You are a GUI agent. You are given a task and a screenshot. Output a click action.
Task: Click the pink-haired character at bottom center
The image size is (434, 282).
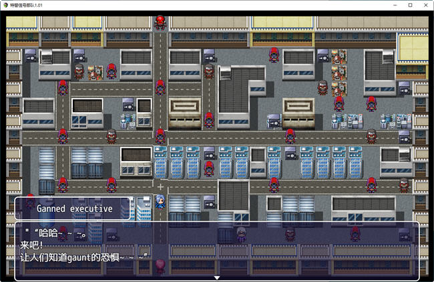coord(160,266)
